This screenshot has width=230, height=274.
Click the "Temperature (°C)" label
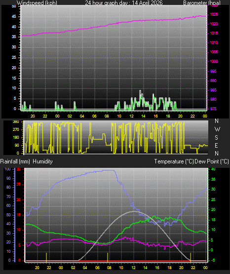(174, 161)
